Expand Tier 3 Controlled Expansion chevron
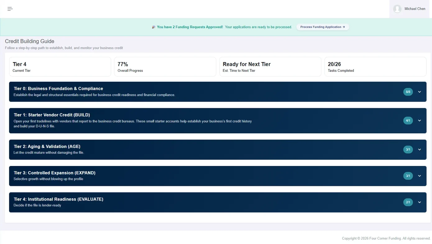Screen dimensions: 432x244 click(419, 176)
